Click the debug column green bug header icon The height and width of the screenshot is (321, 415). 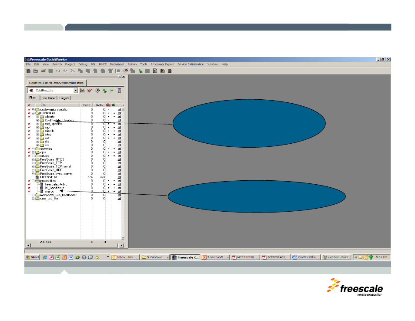tap(113, 105)
